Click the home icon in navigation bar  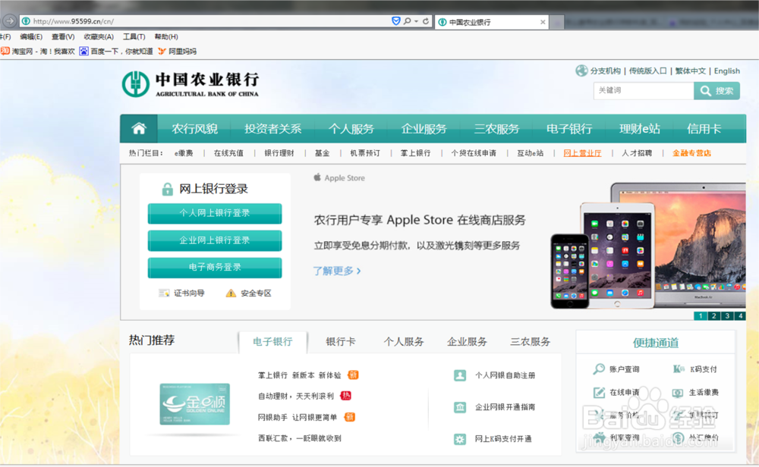[x=139, y=129]
